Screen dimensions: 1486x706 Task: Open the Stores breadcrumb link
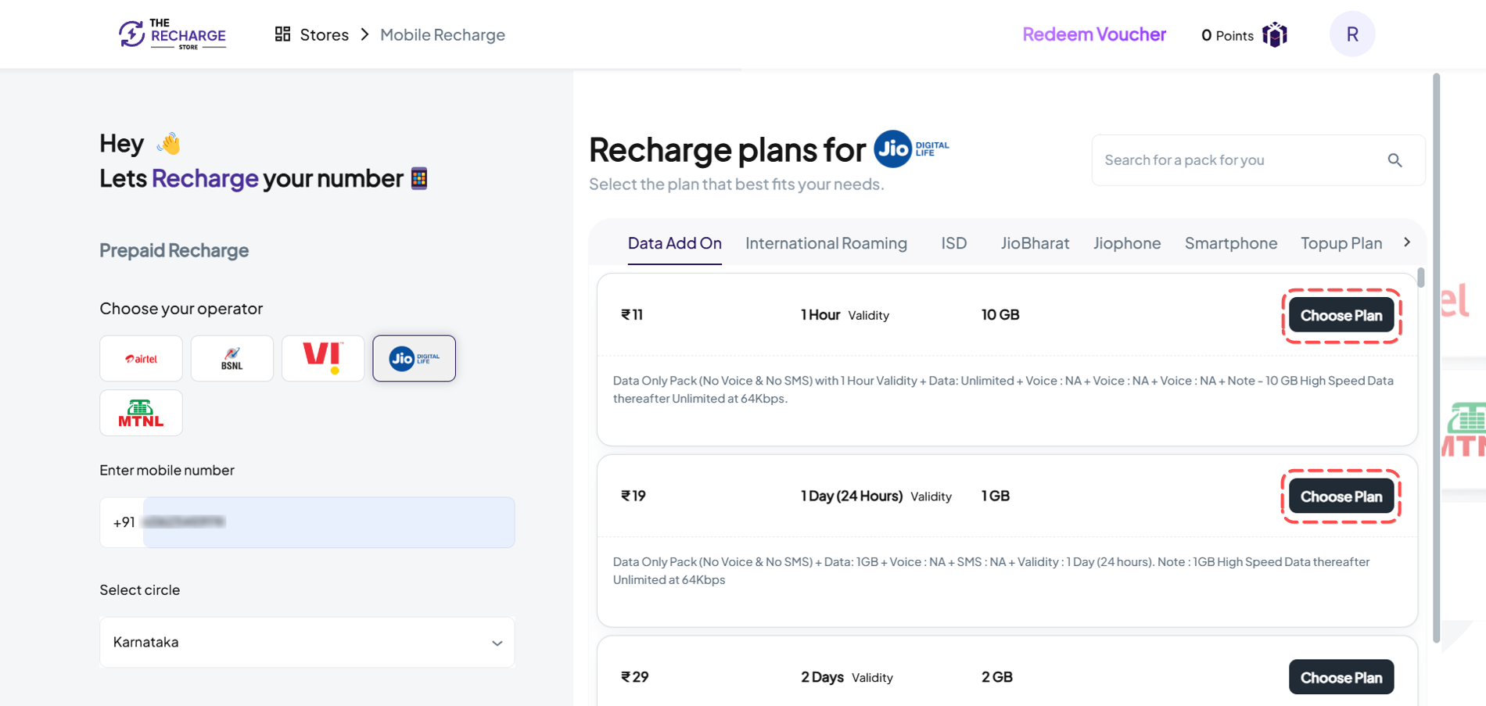[324, 34]
